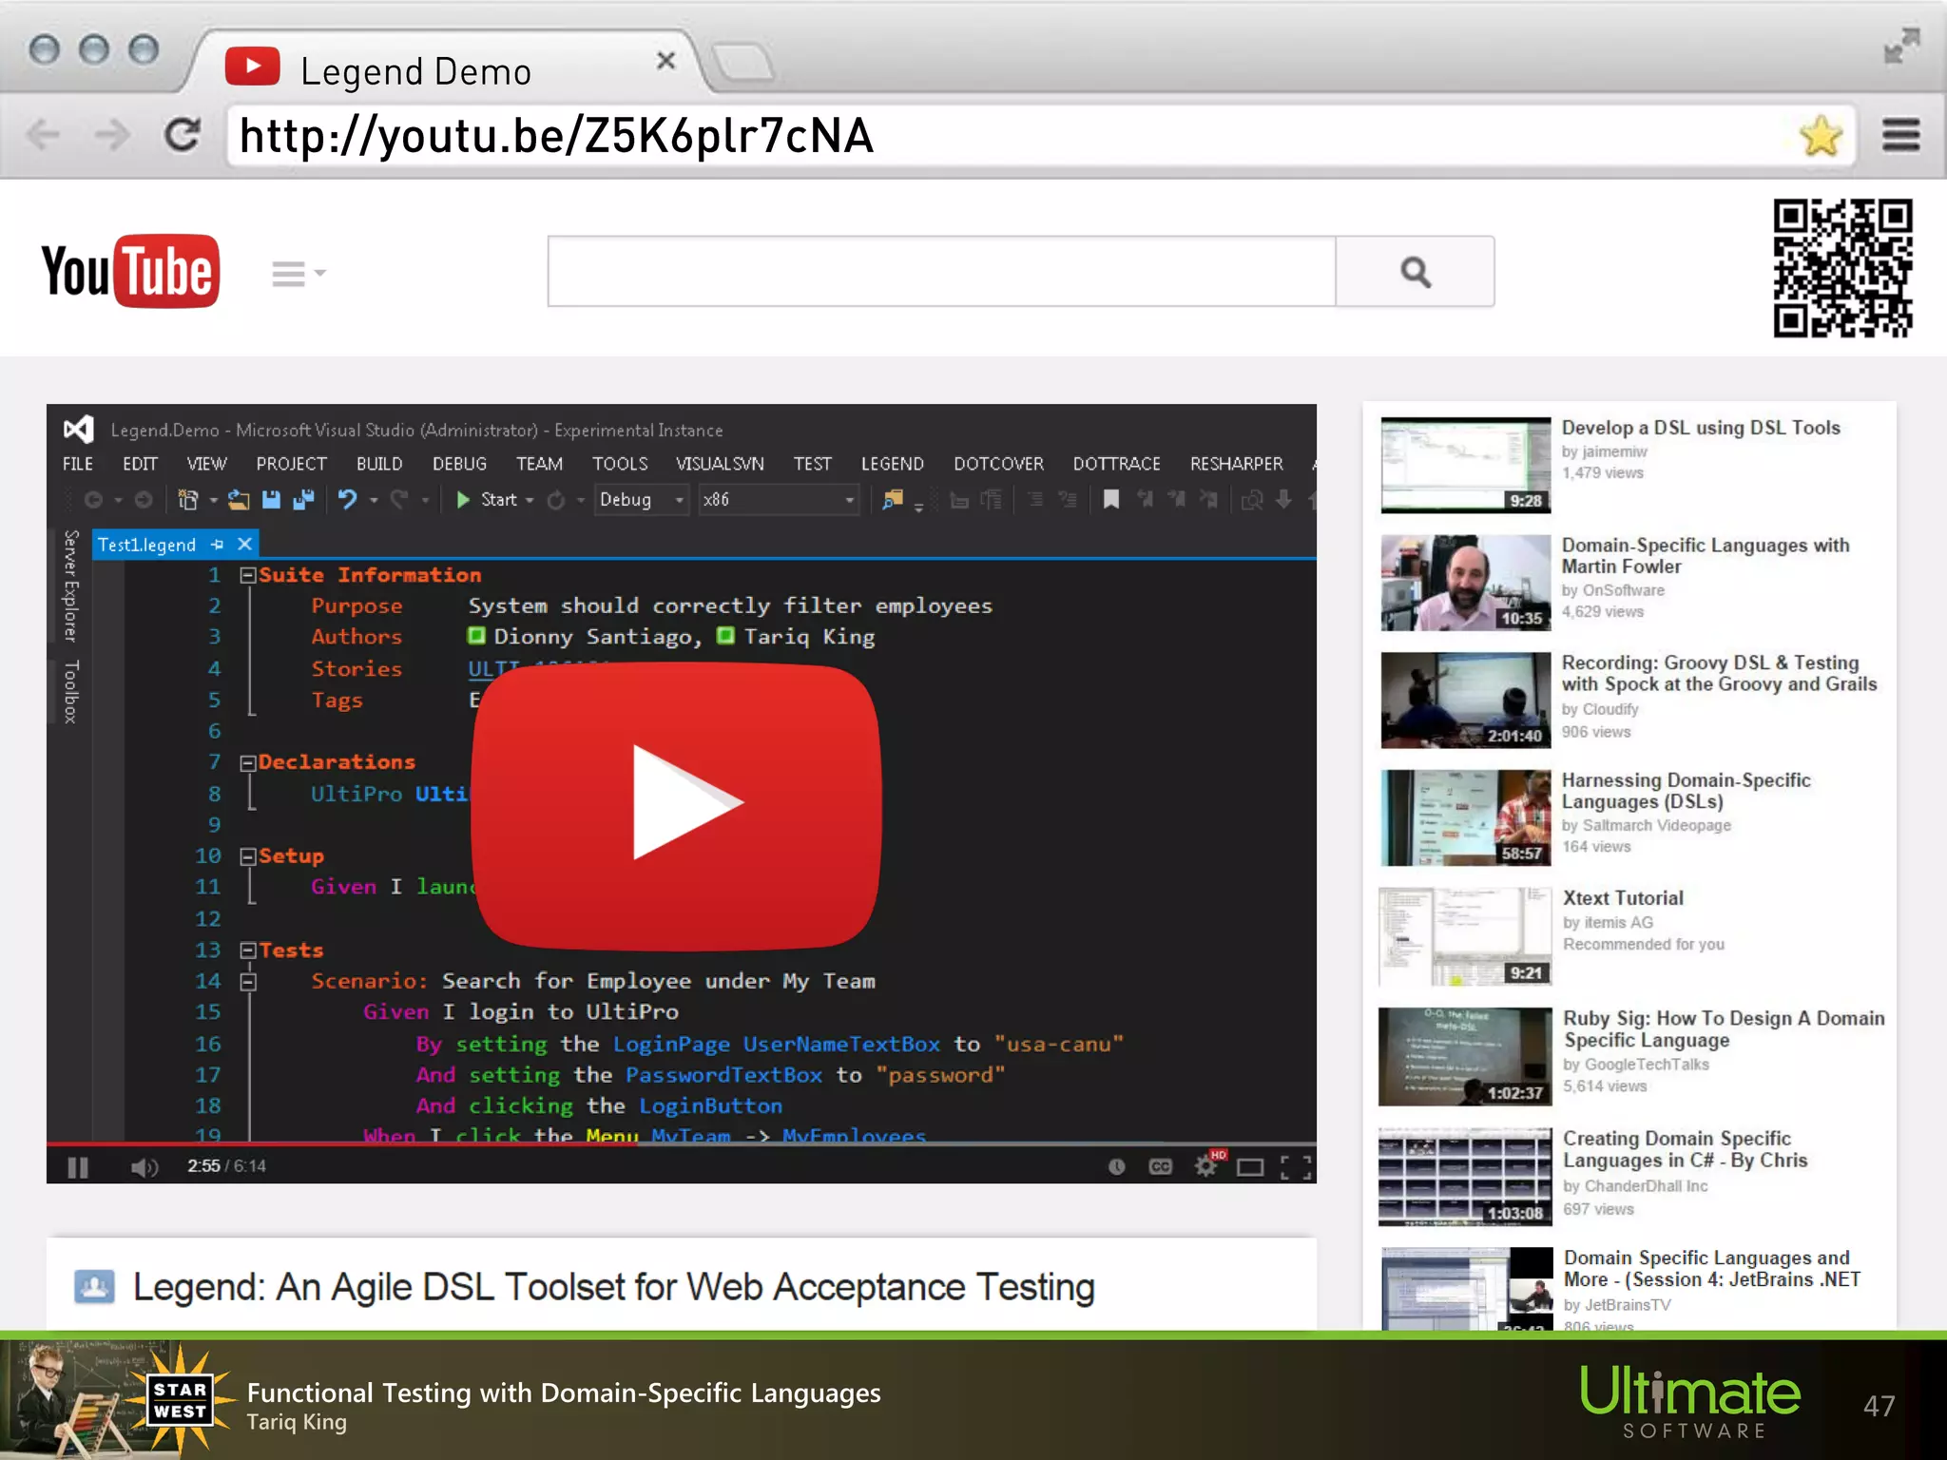Open the Undo history dropdown arrow
The width and height of the screenshot is (1947, 1460).
click(374, 500)
